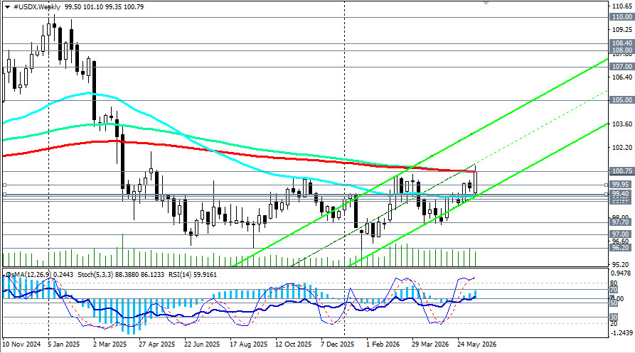Select left handle of 99.40 horizontal line
The width and height of the screenshot is (635, 353).
point(4,194)
